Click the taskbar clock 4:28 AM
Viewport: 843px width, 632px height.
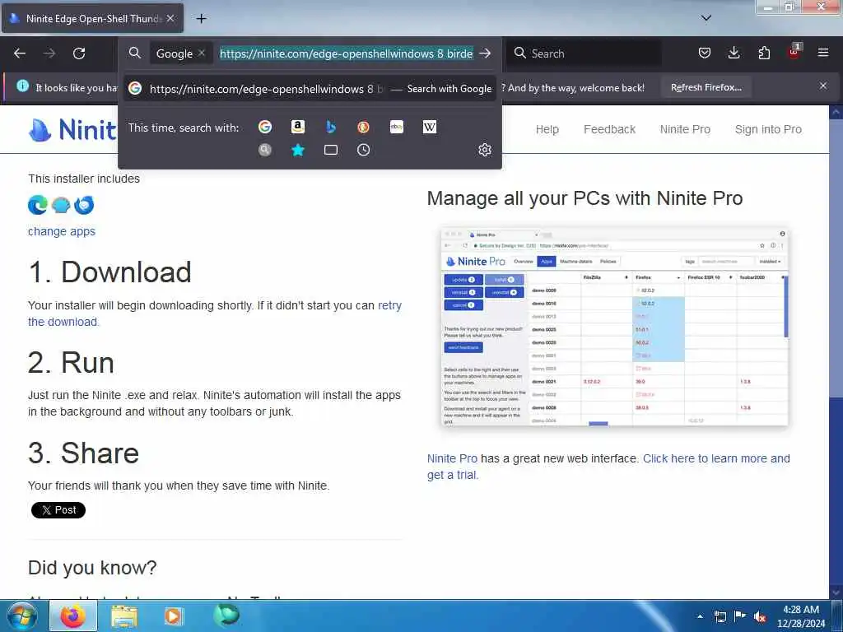(x=800, y=616)
